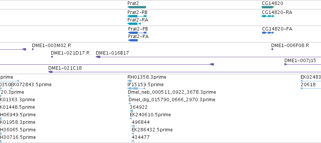
Task: Select the CG14820-RA transcript glyph
Action: click(x=268, y=16)
